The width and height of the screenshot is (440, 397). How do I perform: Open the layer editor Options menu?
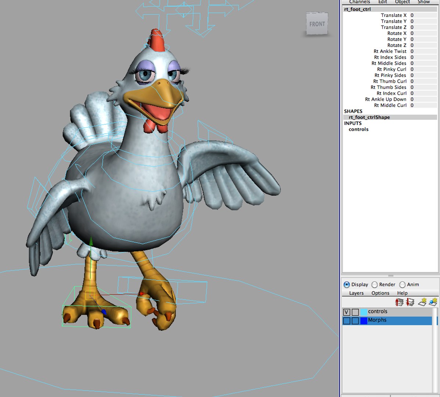click(380, 293)
